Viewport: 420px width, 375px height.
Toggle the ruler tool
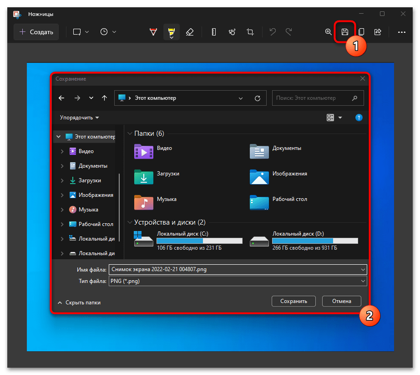(x=214, y=32)
